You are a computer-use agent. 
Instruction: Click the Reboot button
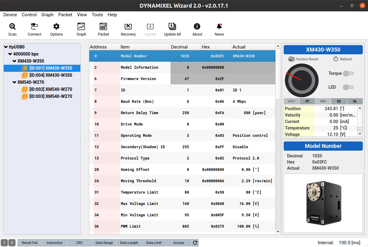[343, 59]
